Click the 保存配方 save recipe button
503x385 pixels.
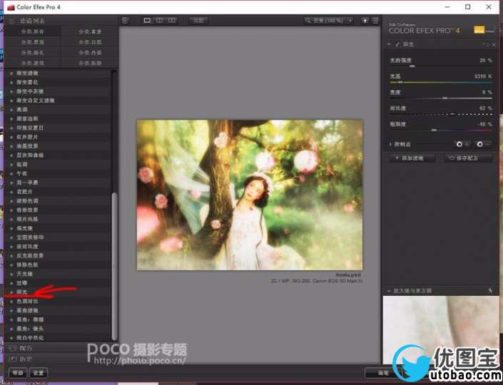coord(469,158)
